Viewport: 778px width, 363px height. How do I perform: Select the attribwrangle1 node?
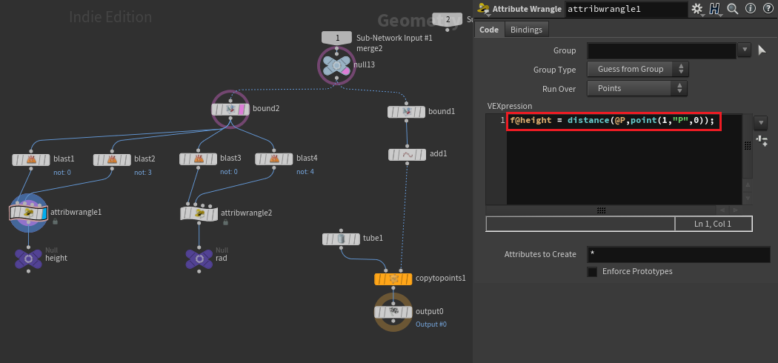[x=28, y=213]
